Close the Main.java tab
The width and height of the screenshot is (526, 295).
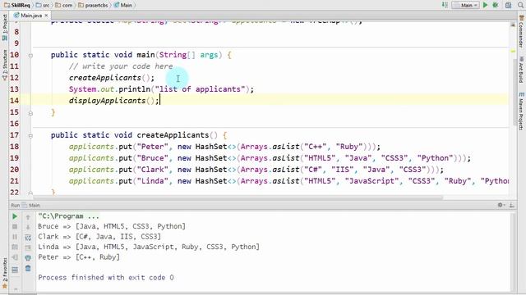(x=46, y=16)
